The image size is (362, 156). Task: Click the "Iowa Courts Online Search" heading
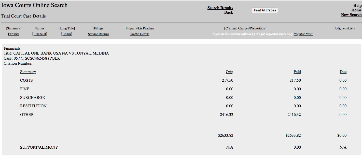click(x=34, y=5)
